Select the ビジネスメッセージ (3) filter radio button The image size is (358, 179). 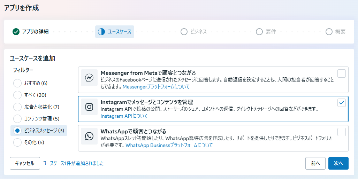(17, 131)
